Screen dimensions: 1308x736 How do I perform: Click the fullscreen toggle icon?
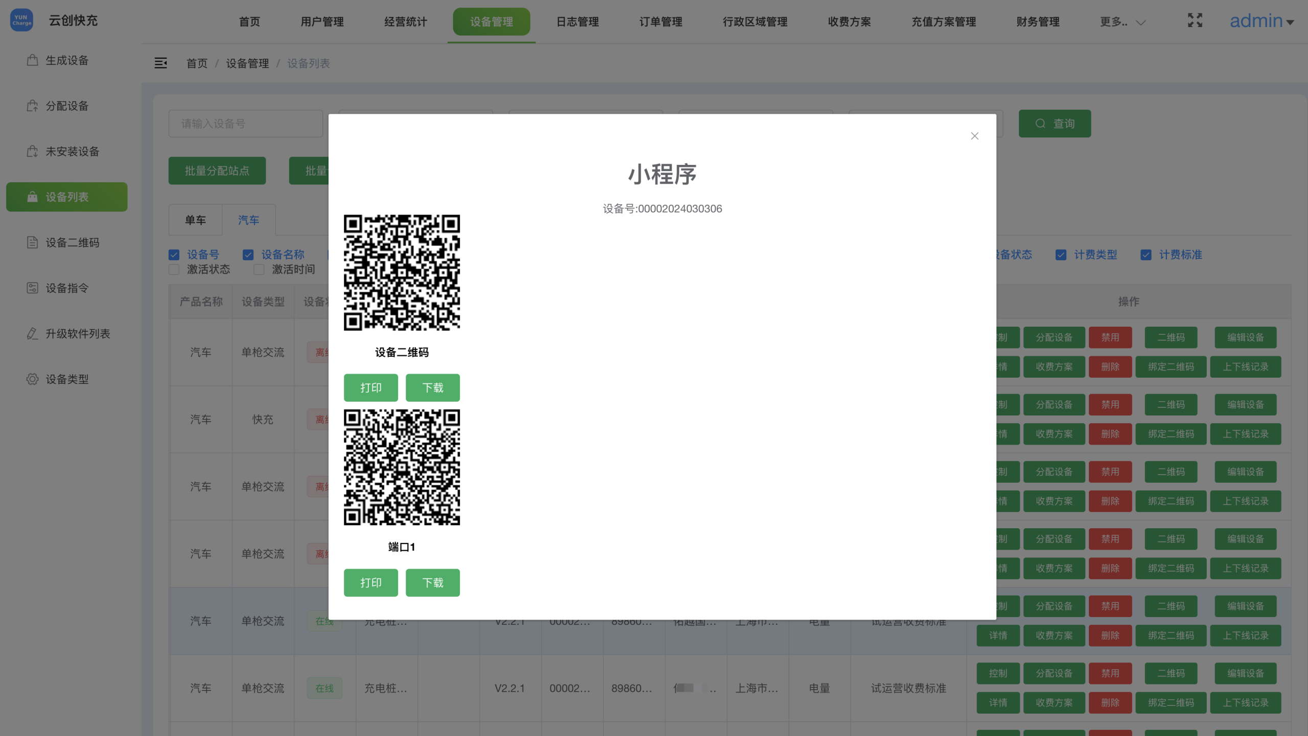click(x=1195, y=20)
